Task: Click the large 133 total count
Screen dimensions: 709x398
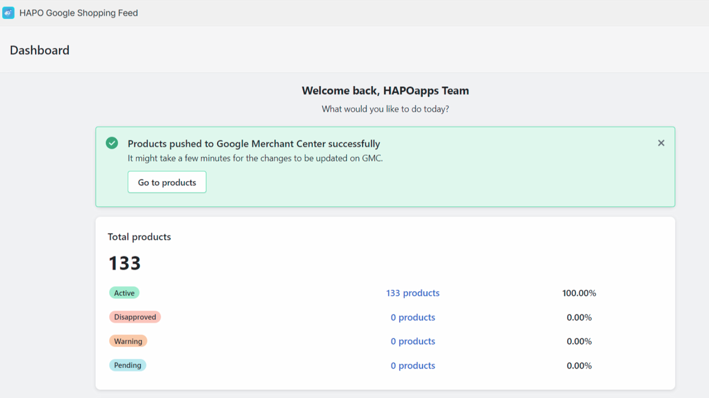Action: coord(125,263)
